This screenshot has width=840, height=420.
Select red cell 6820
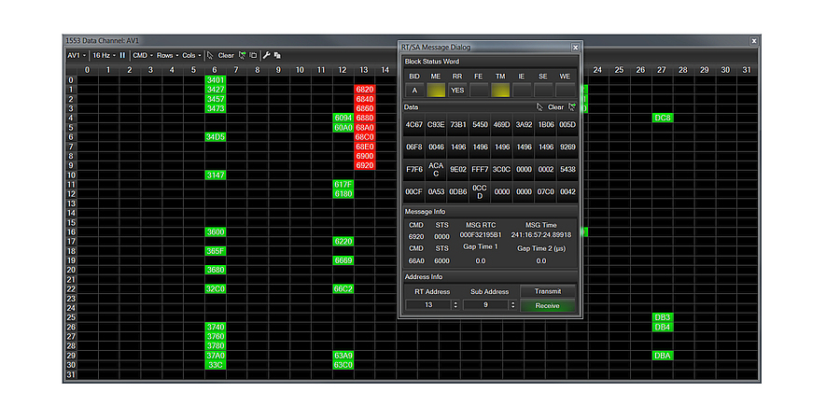364,89
